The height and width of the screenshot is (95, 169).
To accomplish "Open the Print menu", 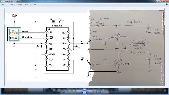I will coord(12,4).
